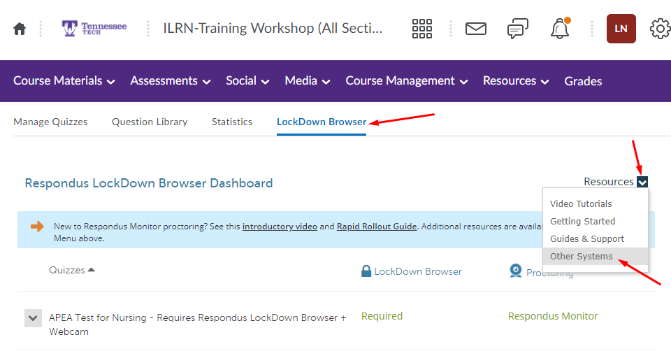Open the email envelope icon

pos(476,29)
